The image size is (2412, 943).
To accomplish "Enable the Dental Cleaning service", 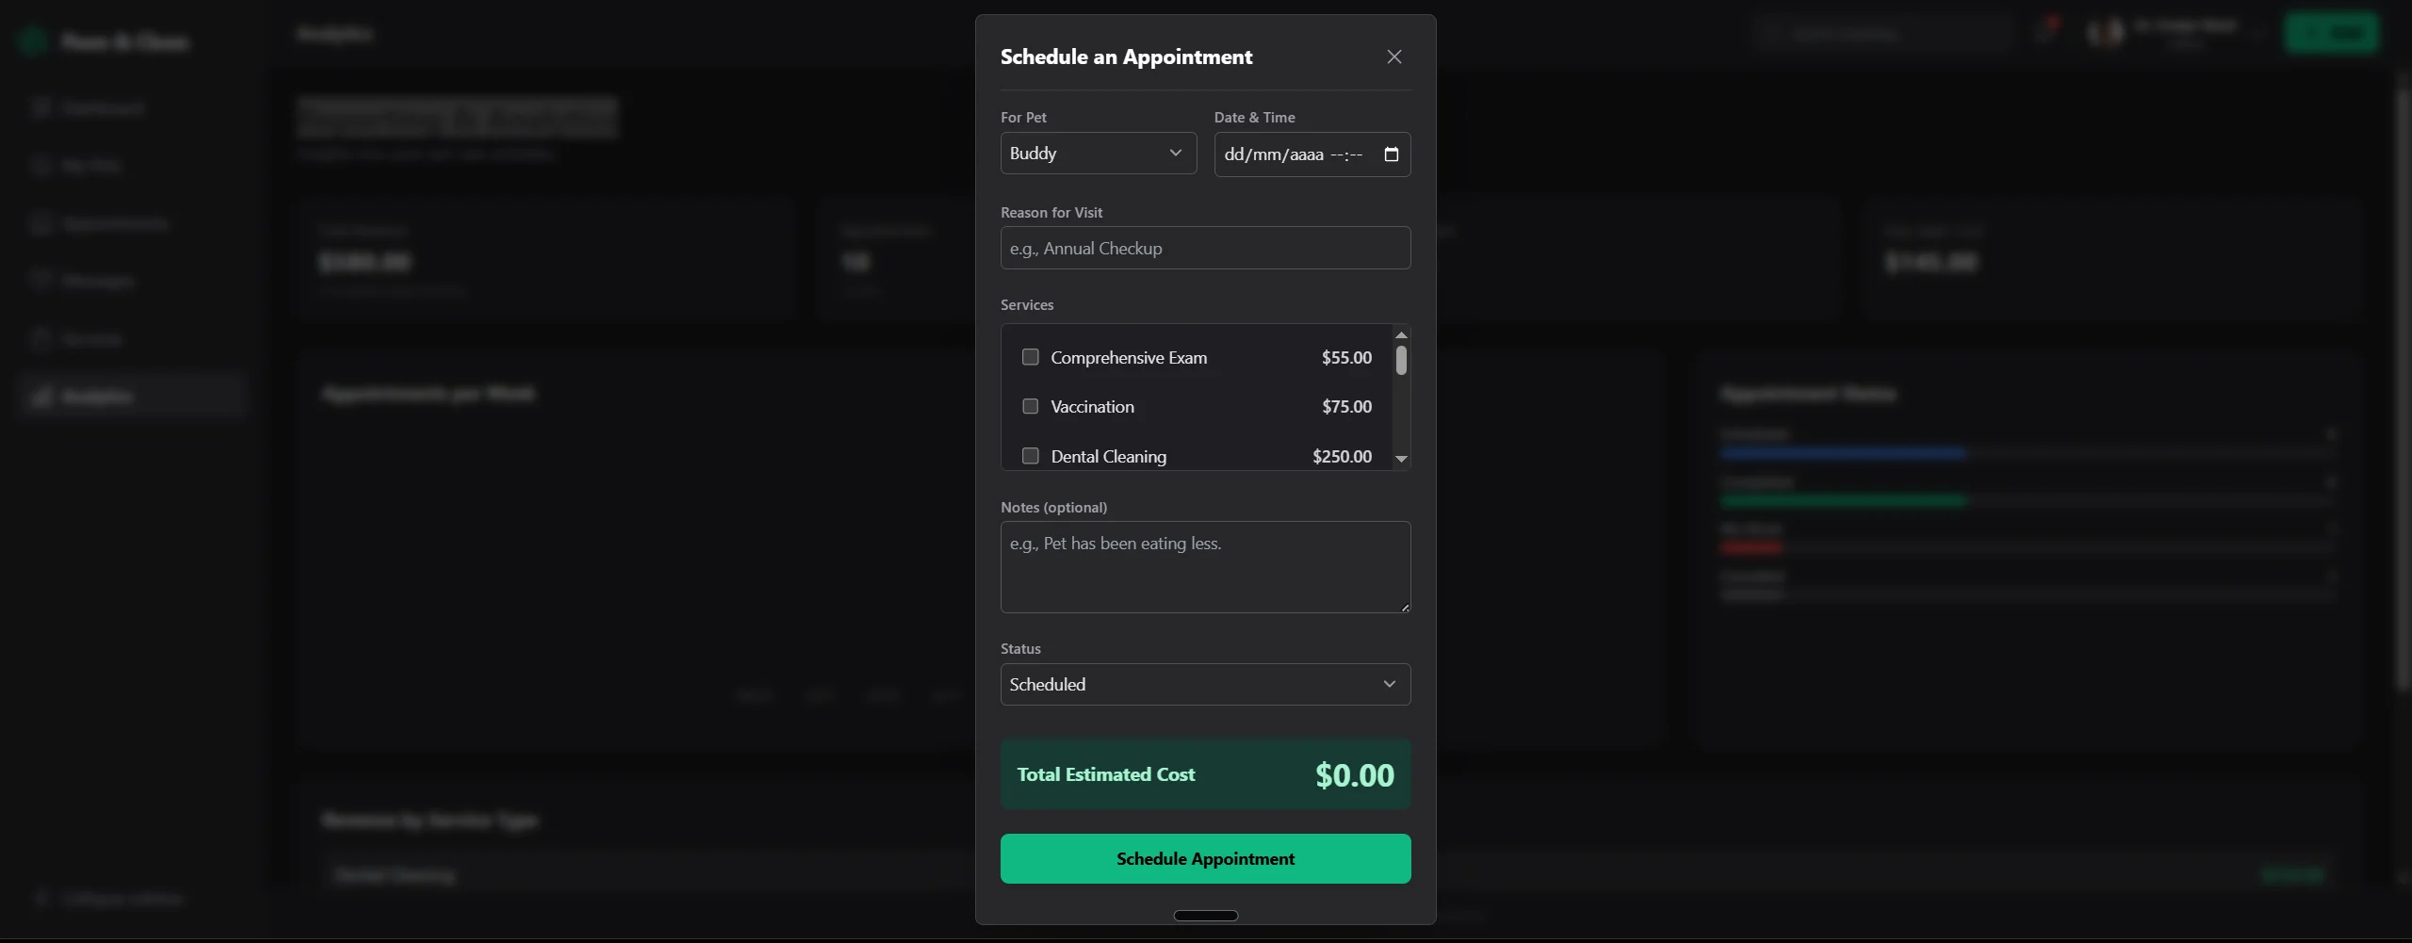I will click(x=1030, y=456).
